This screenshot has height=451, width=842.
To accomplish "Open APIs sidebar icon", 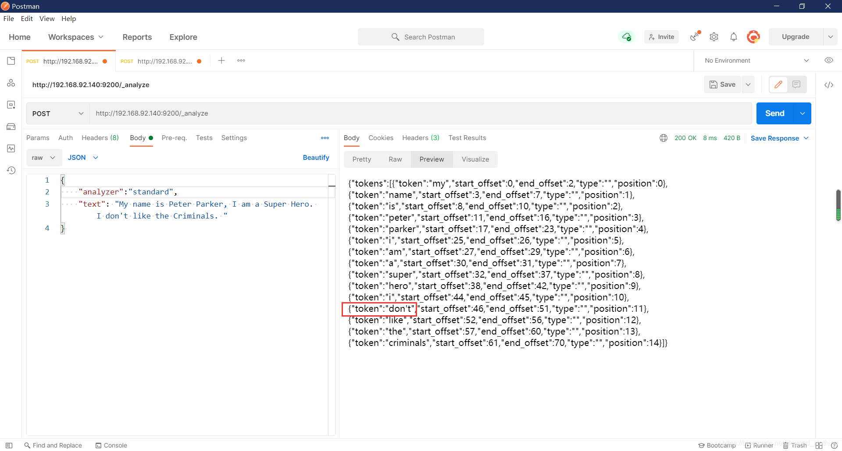I will (x=11, y=83).
